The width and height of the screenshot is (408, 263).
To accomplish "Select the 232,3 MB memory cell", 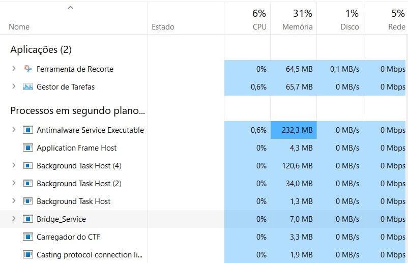I will (294, 130).
